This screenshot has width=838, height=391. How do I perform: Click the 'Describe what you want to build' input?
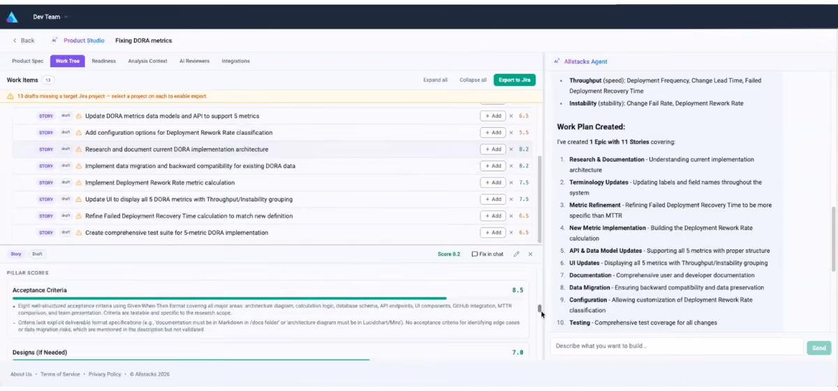[x=677, y=346]
